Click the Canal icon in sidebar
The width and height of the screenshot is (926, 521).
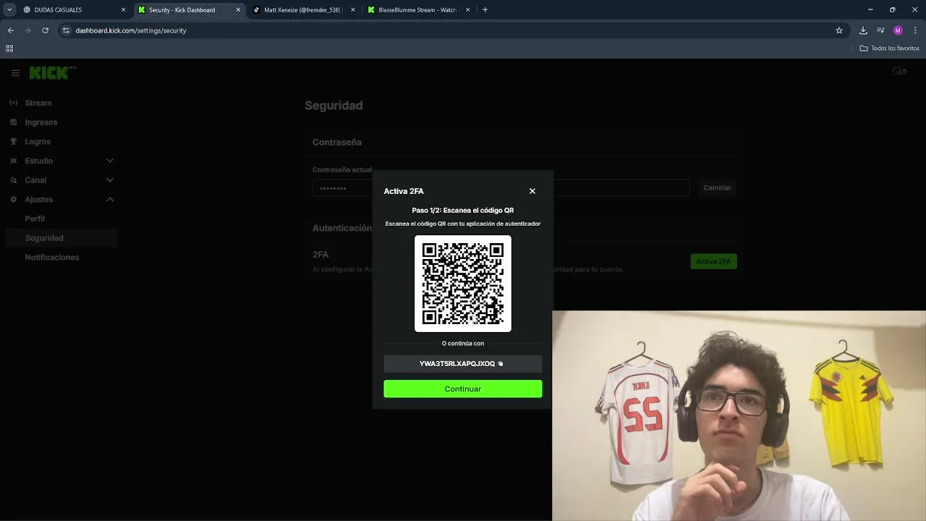click(x=13, y=180)
